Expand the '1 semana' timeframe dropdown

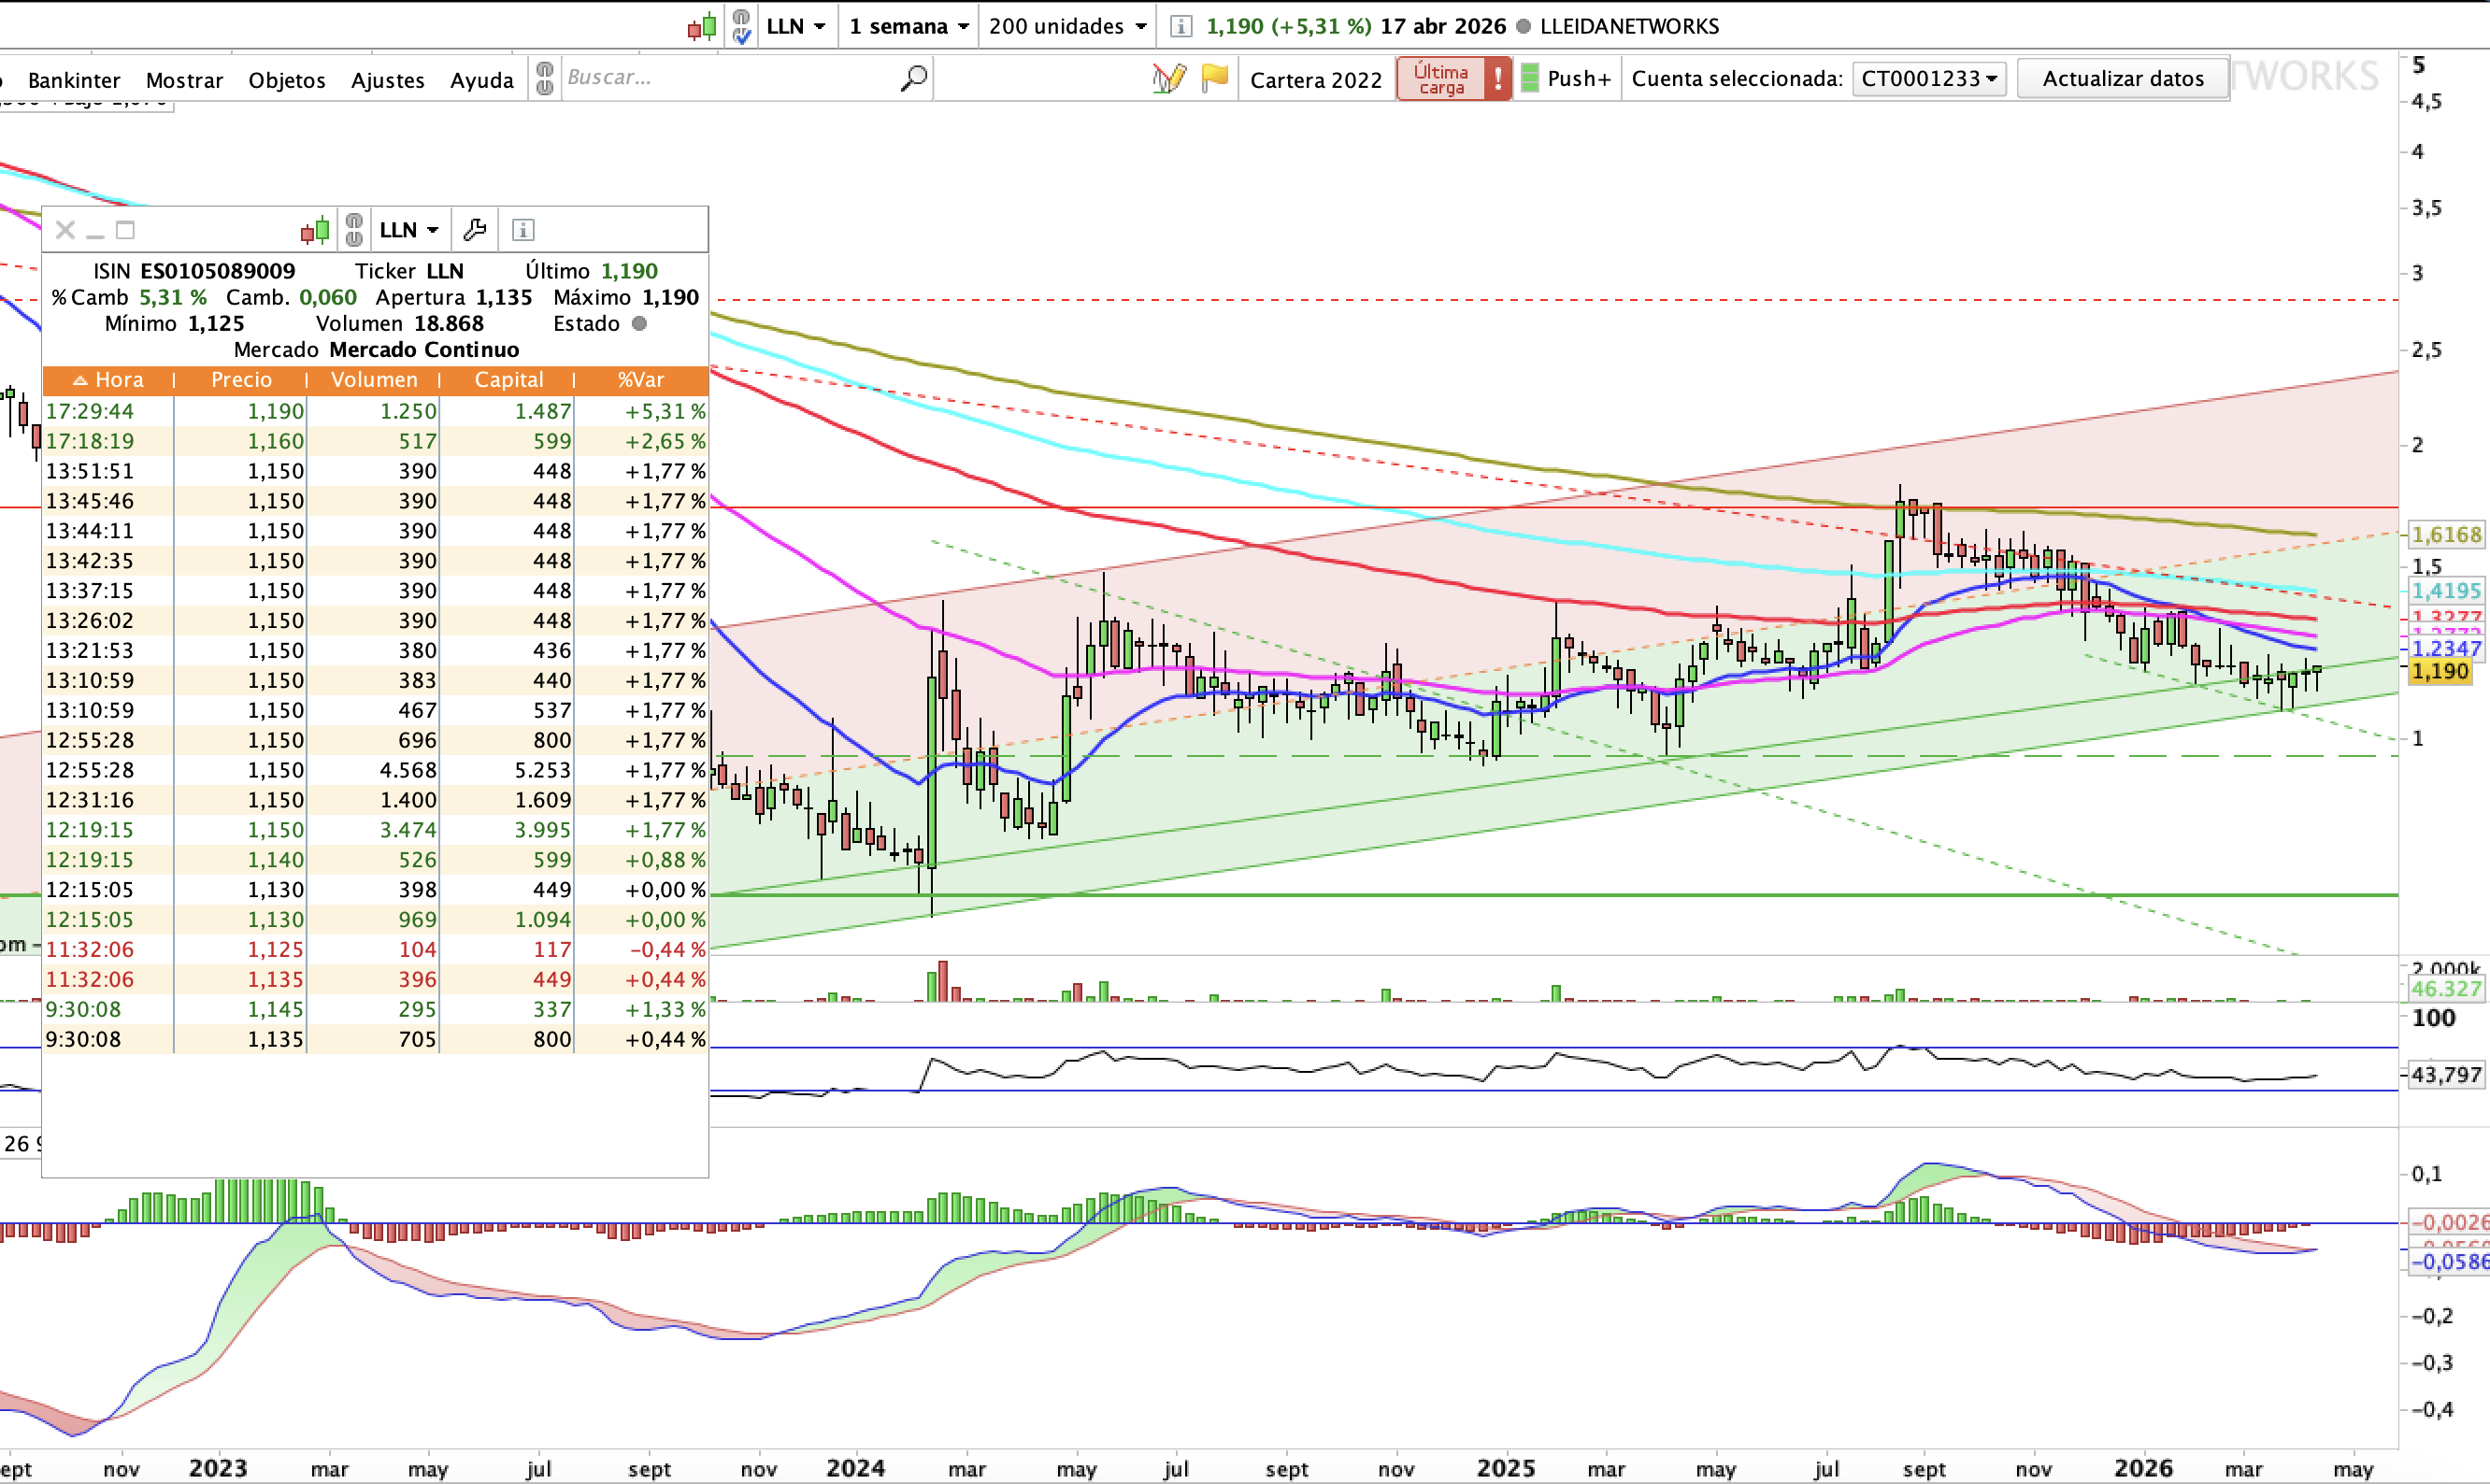coord(908,26)
